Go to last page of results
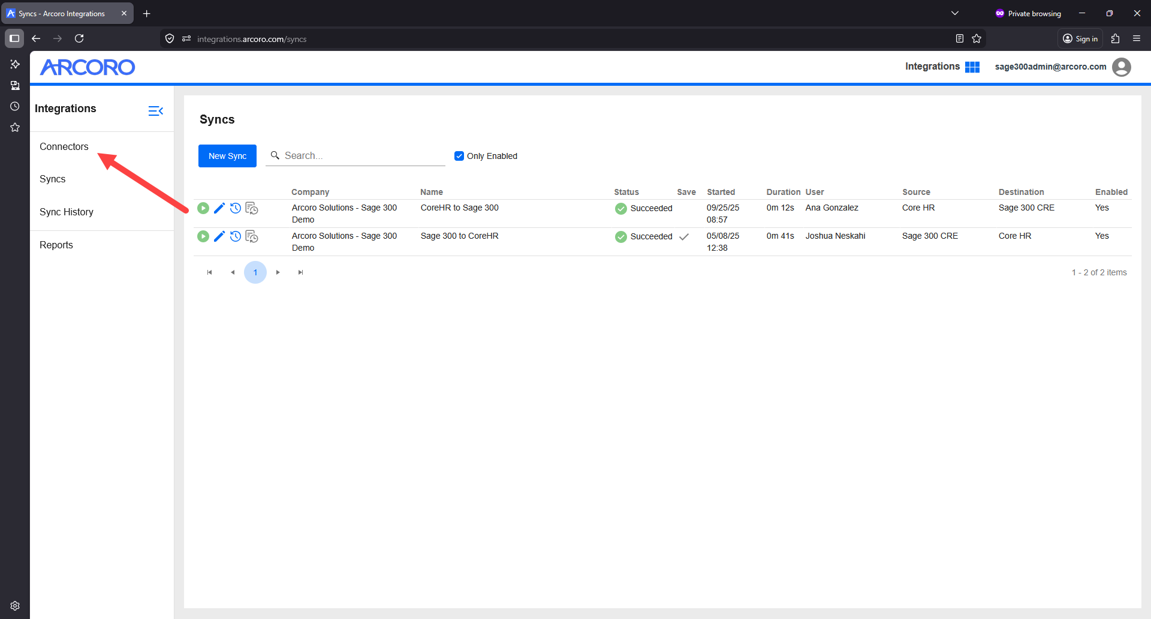This screenshot has width=1151, height=619. (x=301, y=272)
